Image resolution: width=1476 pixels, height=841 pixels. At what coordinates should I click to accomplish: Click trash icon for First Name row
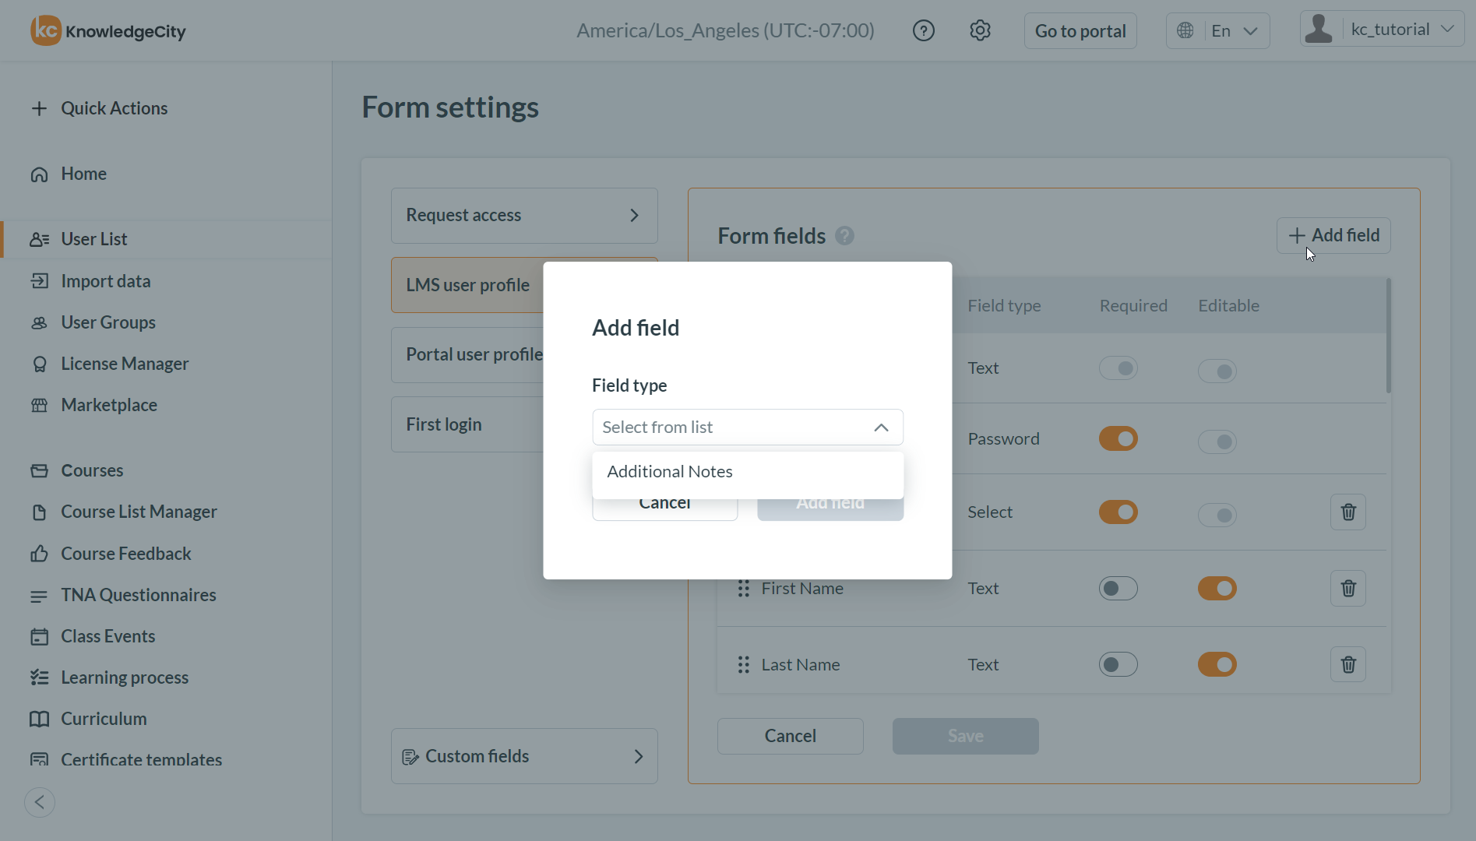[x=1347, y=588]
